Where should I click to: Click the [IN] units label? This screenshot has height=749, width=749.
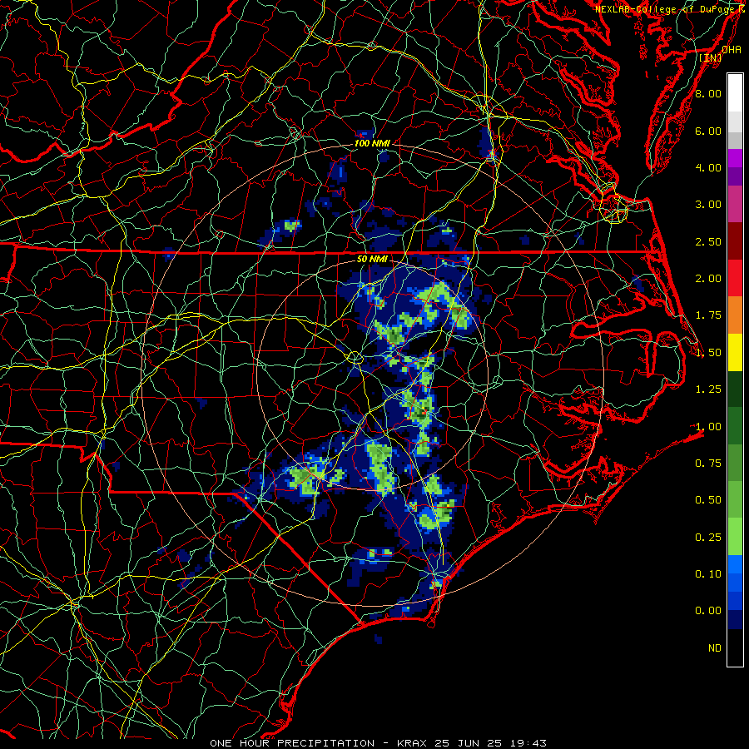coord(711,57)
